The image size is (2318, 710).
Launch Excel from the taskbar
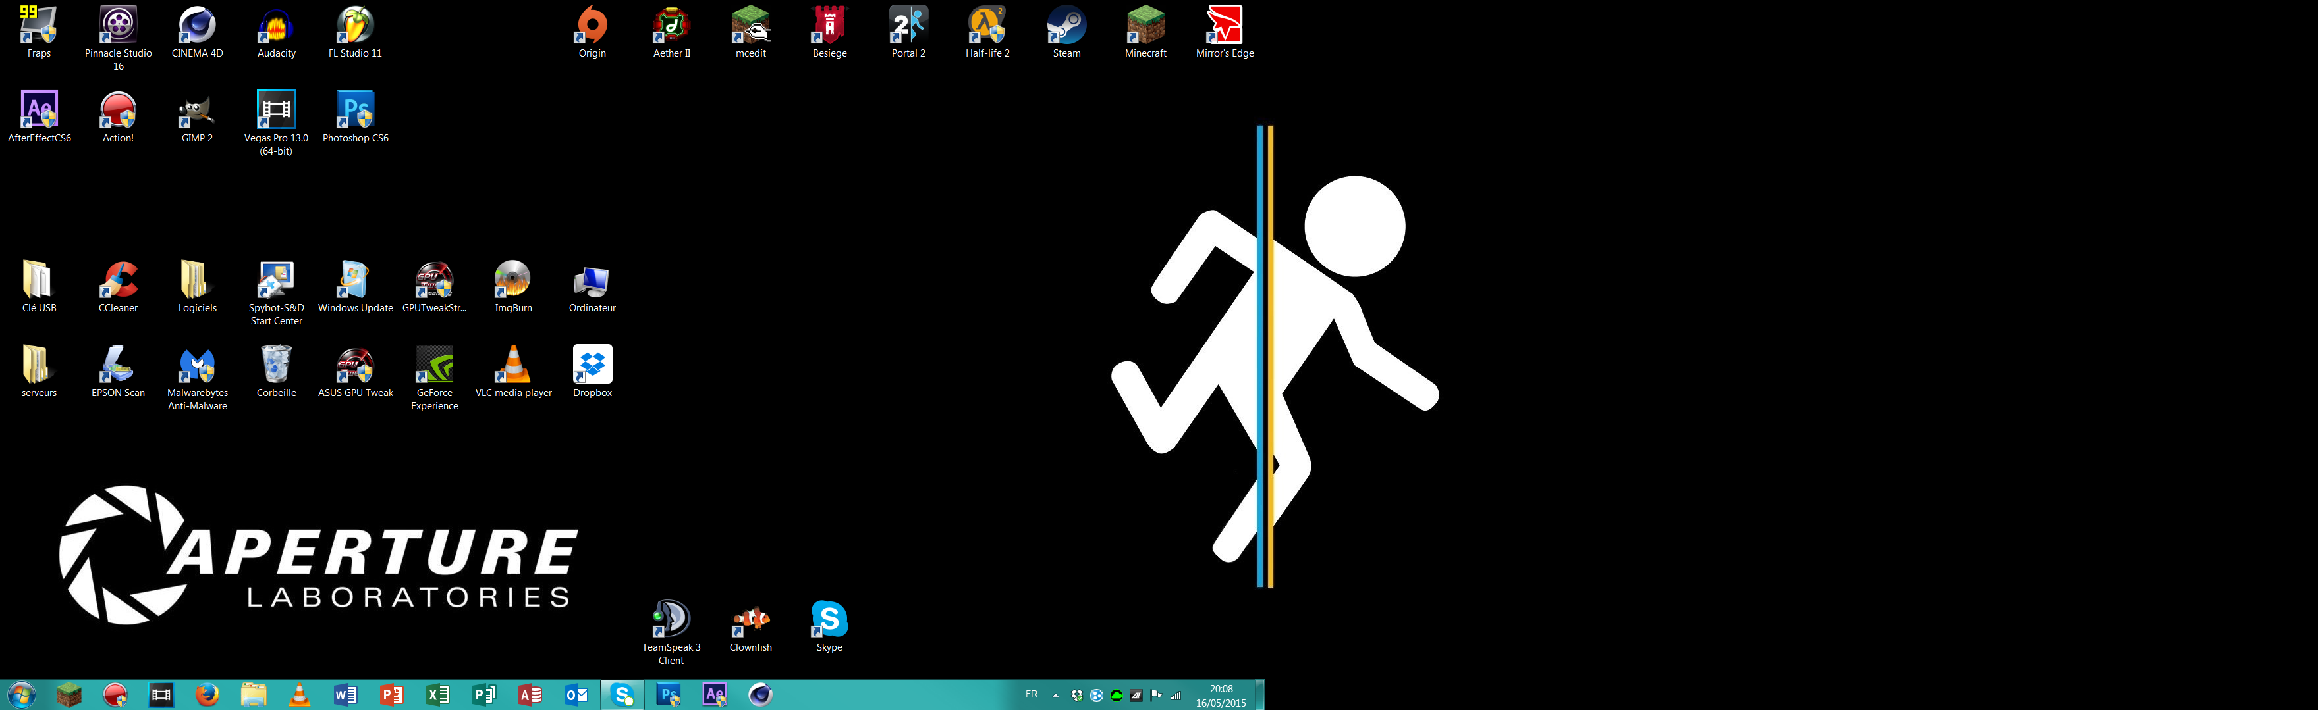click(438, 695)
